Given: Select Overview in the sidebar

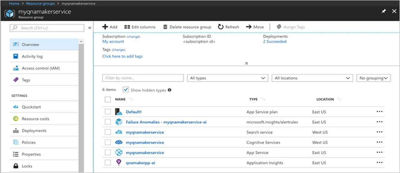Looking at the screenshot, I should pyautogui.click(x=44, y=45).
